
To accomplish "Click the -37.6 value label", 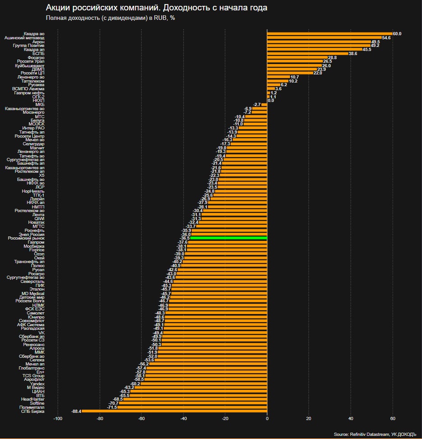I will pyautogui.click(x=183, y=242).
